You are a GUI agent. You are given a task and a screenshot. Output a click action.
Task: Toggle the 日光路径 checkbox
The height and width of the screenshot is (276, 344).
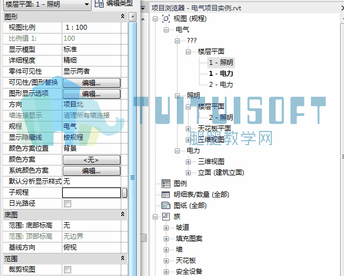pos(68,204)
